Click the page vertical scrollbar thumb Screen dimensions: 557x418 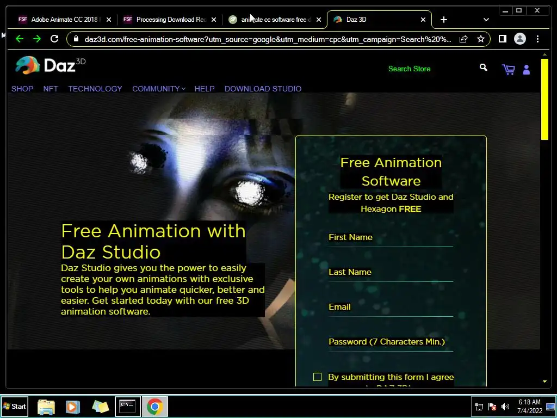[x=544, y=99]
